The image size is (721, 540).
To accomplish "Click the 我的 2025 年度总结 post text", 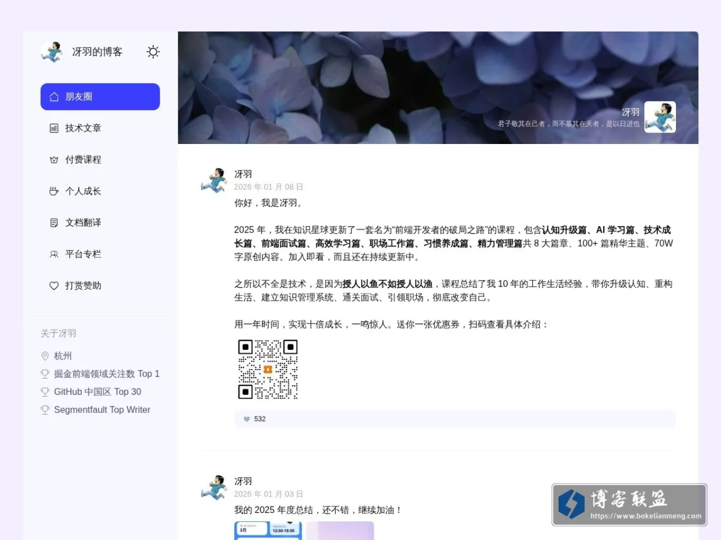I will [318, 510].
